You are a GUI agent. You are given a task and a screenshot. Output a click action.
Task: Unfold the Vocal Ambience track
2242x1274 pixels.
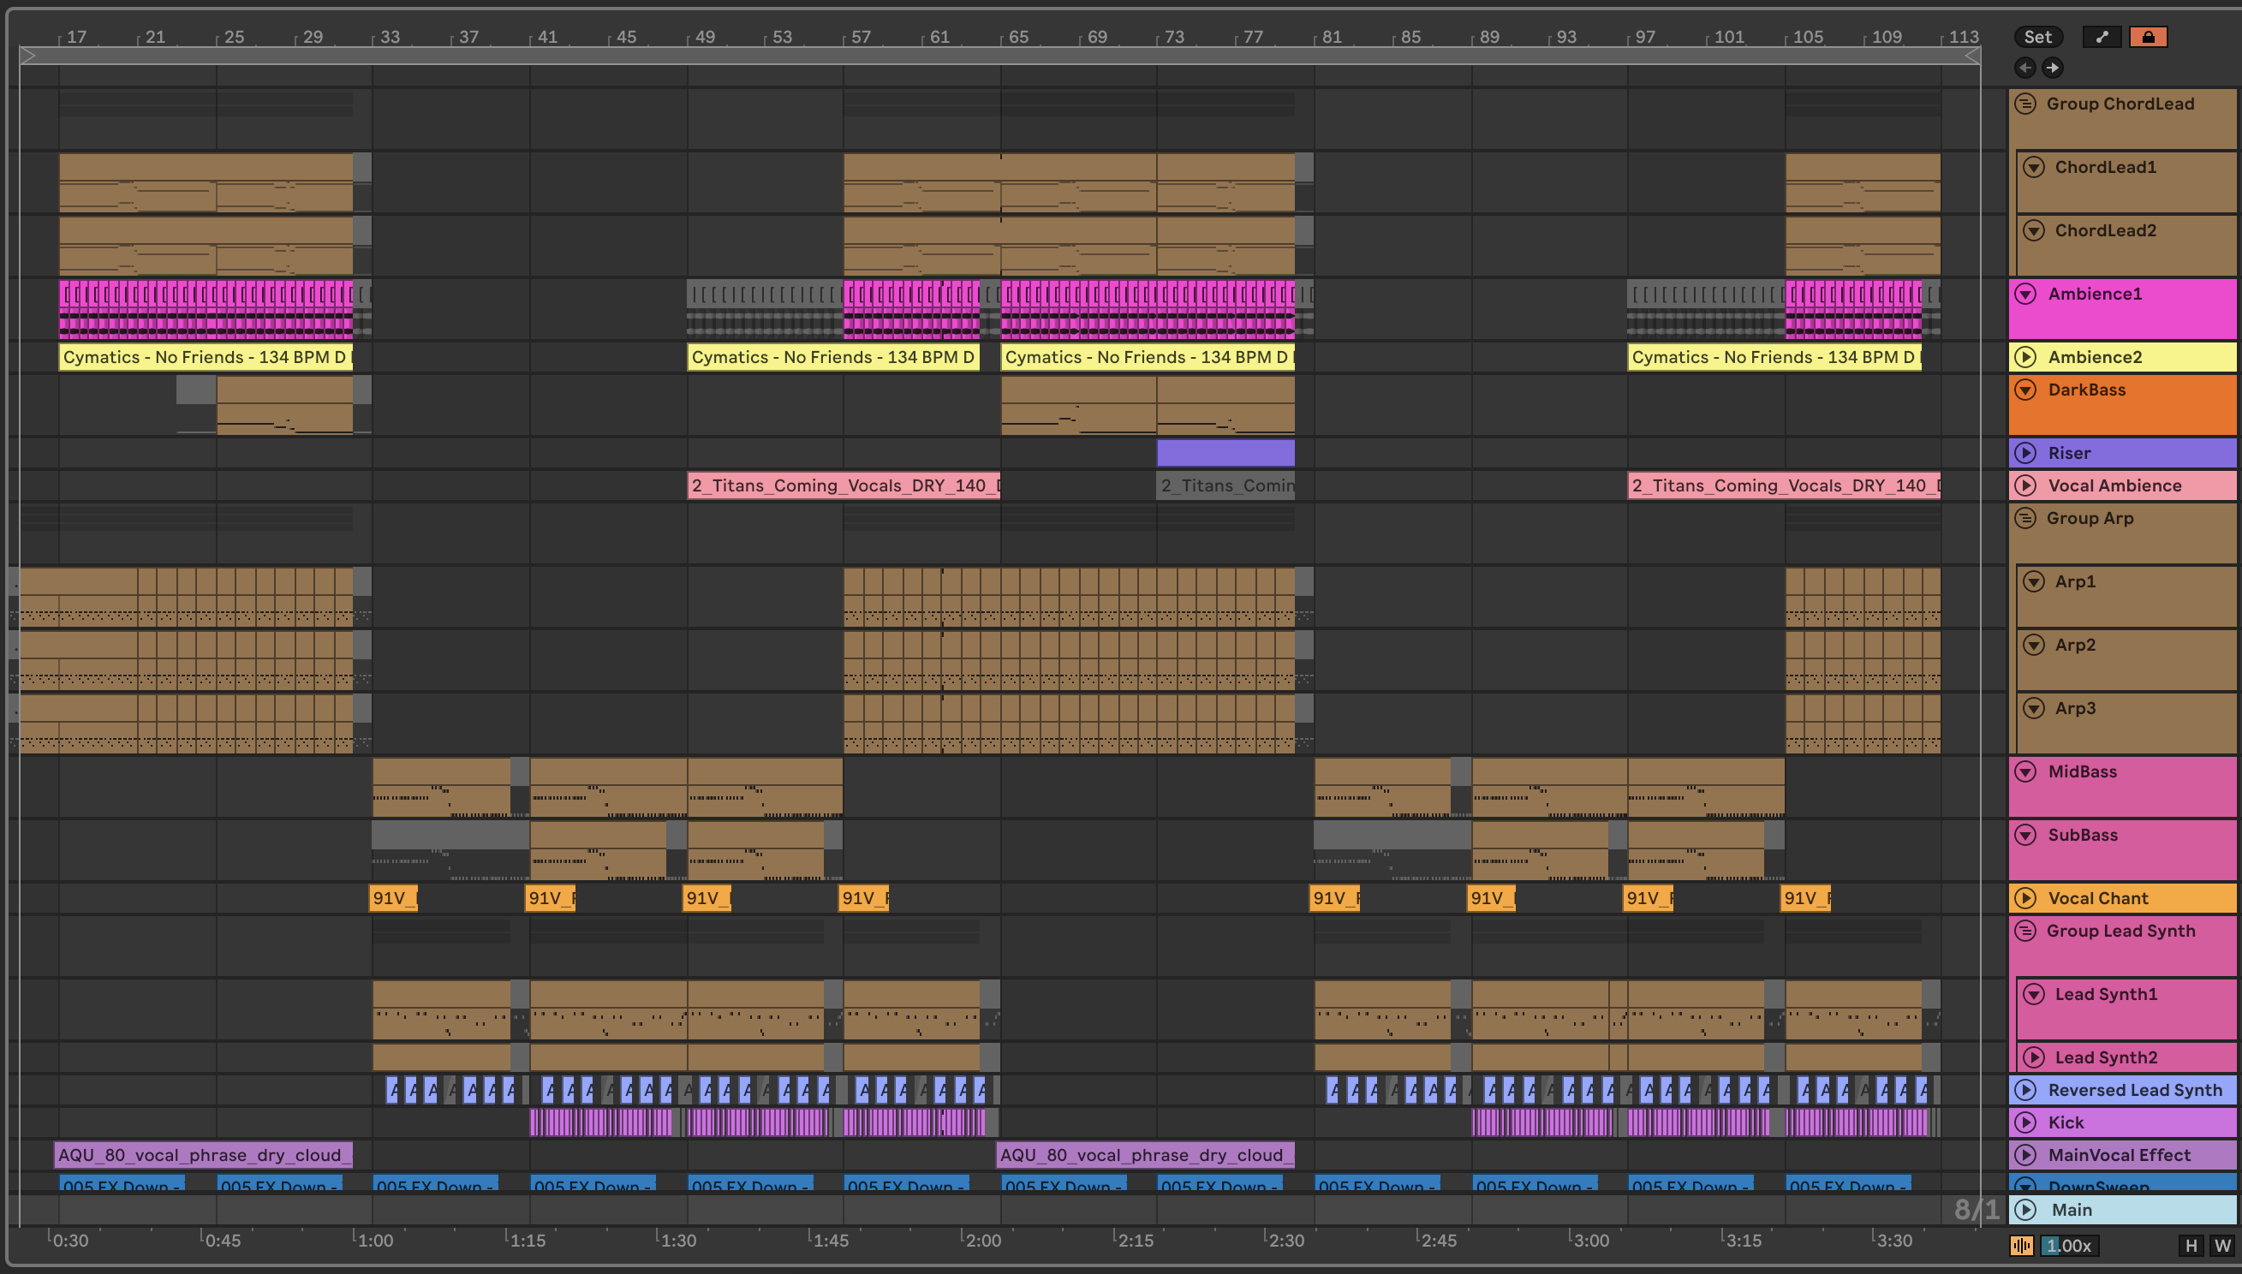(2025, 485)
